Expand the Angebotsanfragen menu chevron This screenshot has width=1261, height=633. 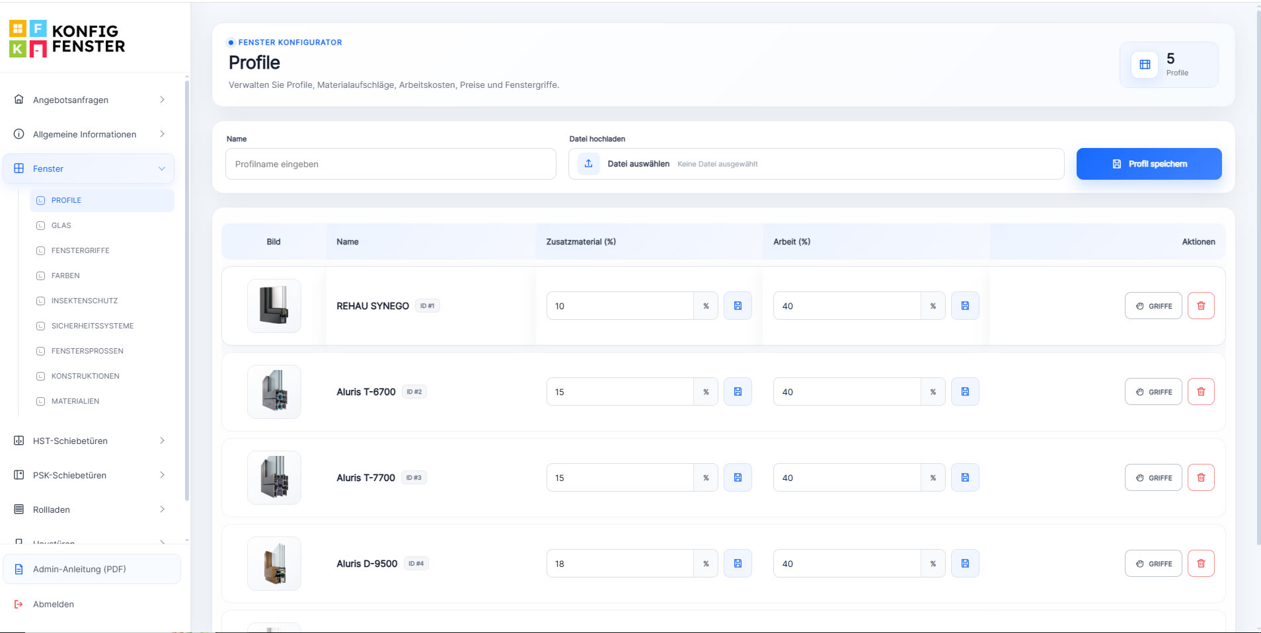pos(162,100)
